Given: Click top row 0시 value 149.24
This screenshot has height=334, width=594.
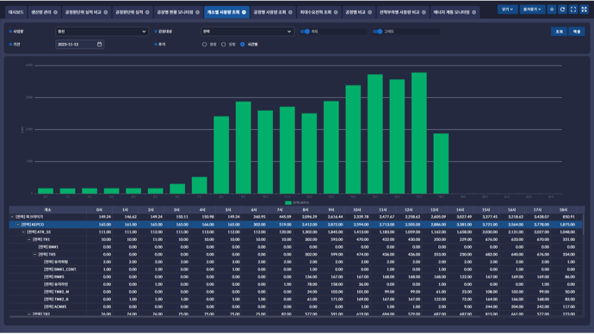Looking at the screenshot, I should pyautogui.click(x=104, y=217).
